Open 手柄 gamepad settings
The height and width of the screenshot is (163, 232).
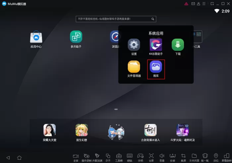coord(141,157)
